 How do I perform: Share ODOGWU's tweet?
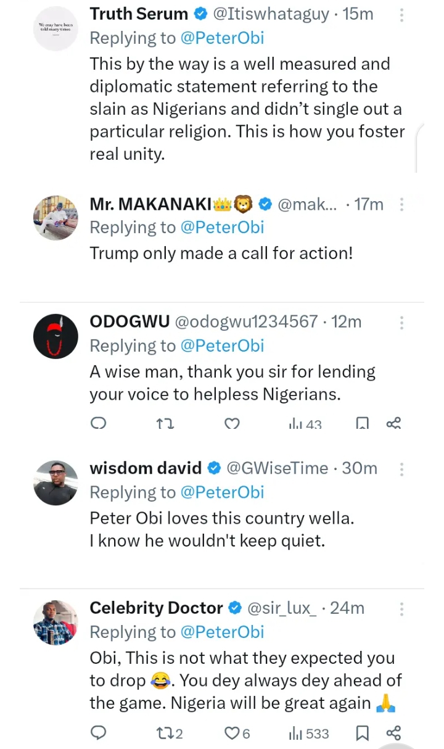pos(393,423)
